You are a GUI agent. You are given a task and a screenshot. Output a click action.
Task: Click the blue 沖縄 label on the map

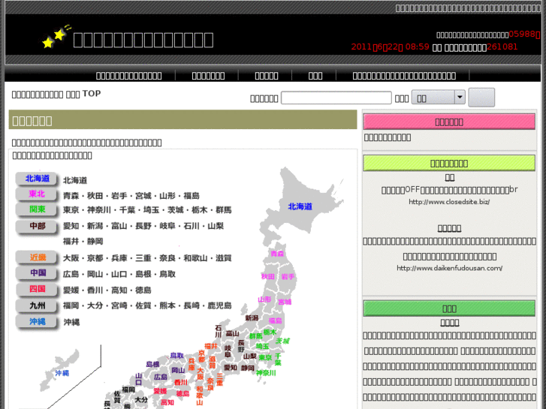62,373
